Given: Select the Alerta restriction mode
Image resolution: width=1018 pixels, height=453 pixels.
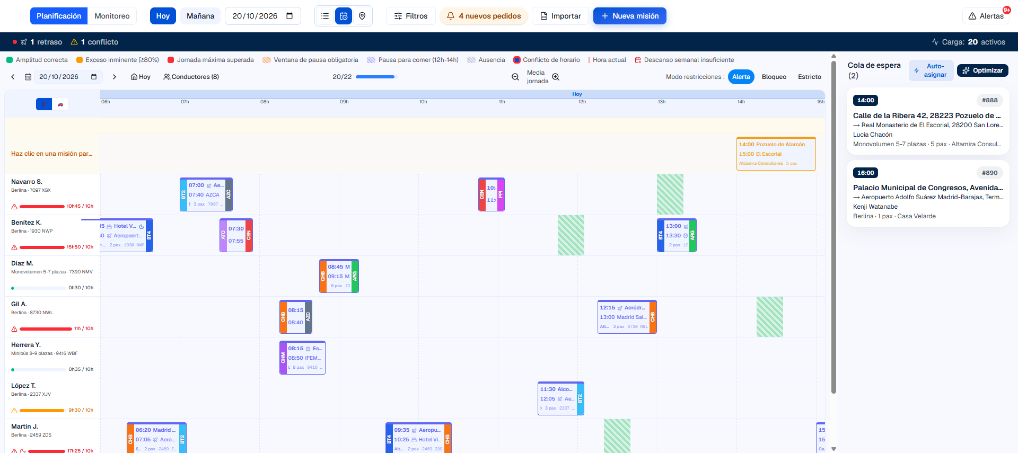Looking at the screenshot, I should (741, 77).
